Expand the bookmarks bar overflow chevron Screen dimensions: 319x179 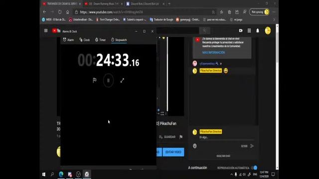[274, 20]
